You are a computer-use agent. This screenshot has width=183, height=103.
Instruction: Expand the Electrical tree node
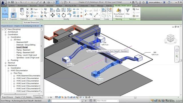[x=5, y=63]
